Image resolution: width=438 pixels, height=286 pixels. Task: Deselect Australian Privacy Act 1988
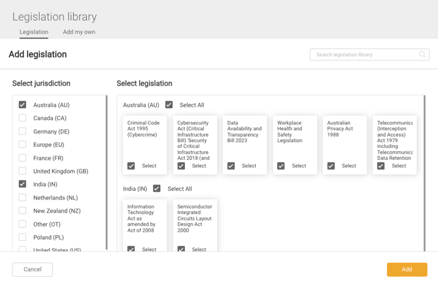[x=331, y=166]
